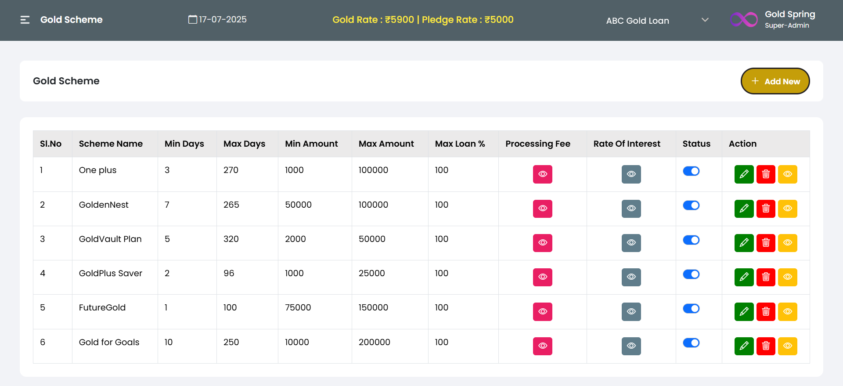Select the 17-07-2025 date text
This screenshot has width=843, height=386.
click(223, 19)
